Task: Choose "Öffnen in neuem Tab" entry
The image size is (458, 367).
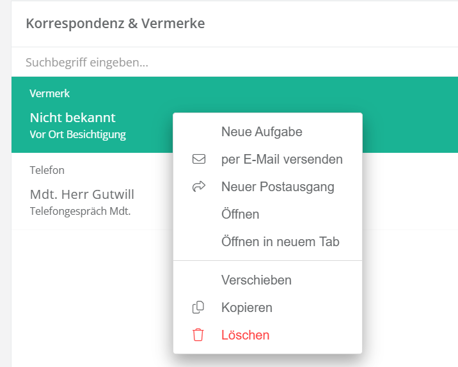Action: point(280,242)
